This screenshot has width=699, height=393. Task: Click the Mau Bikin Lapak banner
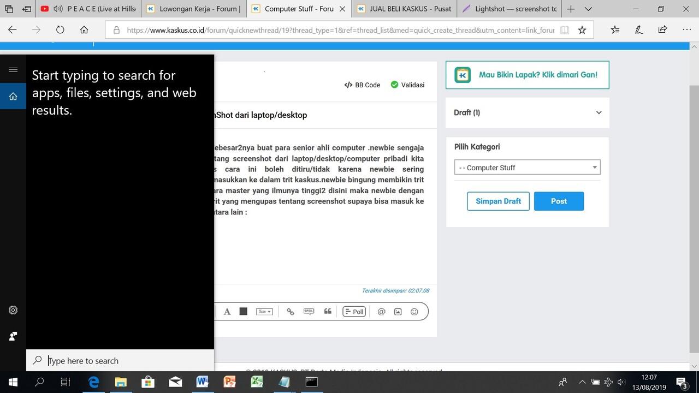coord(528,75)
